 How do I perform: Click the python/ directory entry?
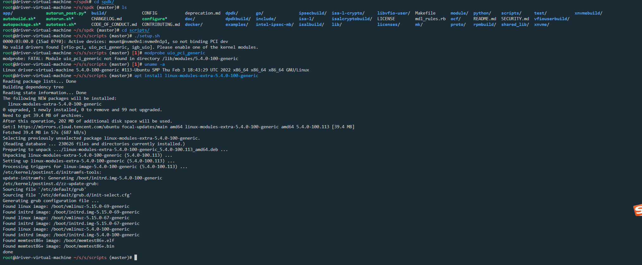(x=482, y=13)
